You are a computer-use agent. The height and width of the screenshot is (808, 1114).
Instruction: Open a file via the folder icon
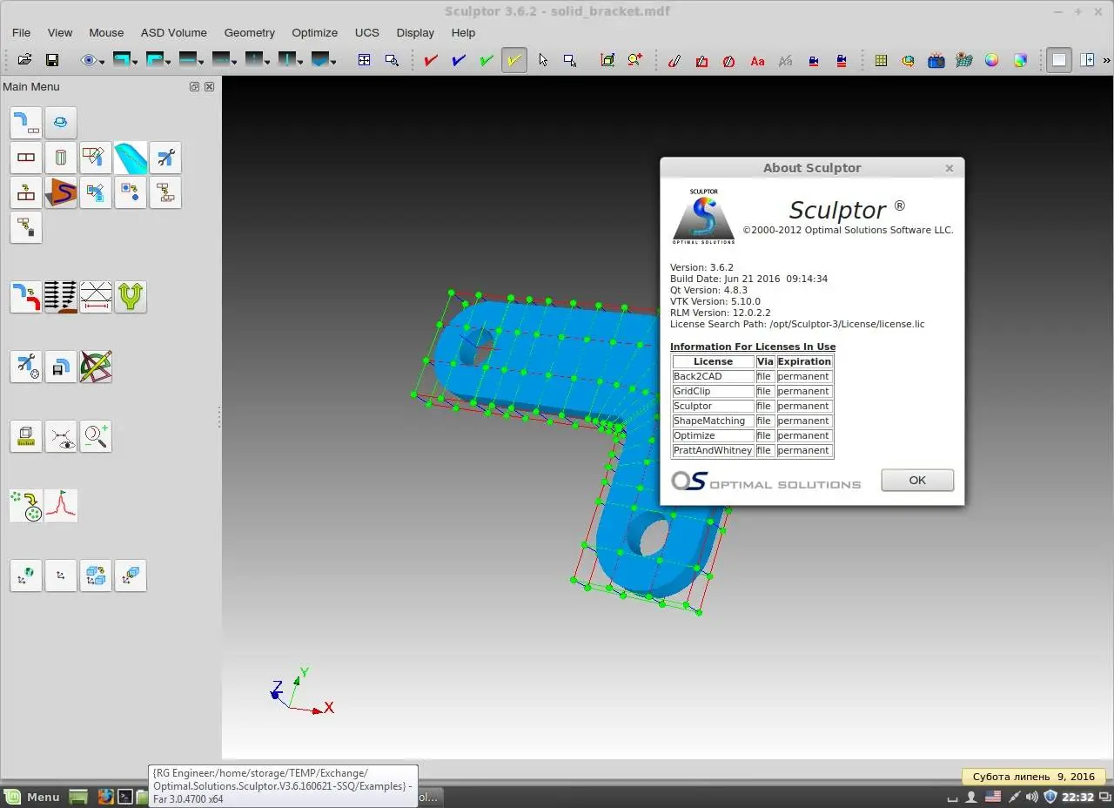click(24, 60)
